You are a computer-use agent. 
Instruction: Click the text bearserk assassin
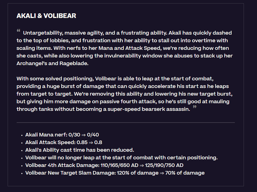pos(166,109)
